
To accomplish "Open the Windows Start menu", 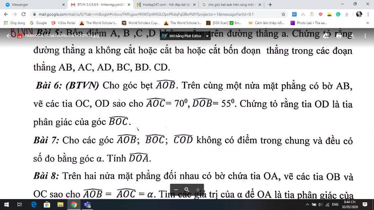I will click(7, 205).
